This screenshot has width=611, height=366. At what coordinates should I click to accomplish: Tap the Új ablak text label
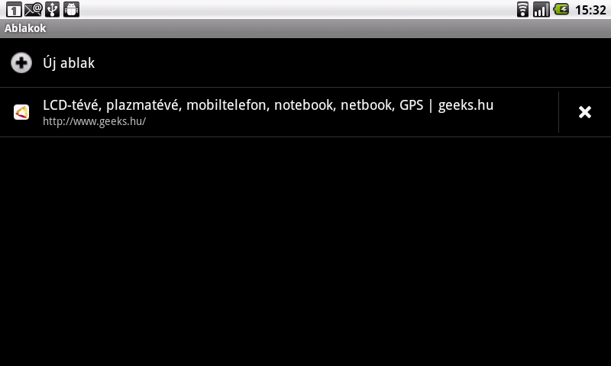69,63
